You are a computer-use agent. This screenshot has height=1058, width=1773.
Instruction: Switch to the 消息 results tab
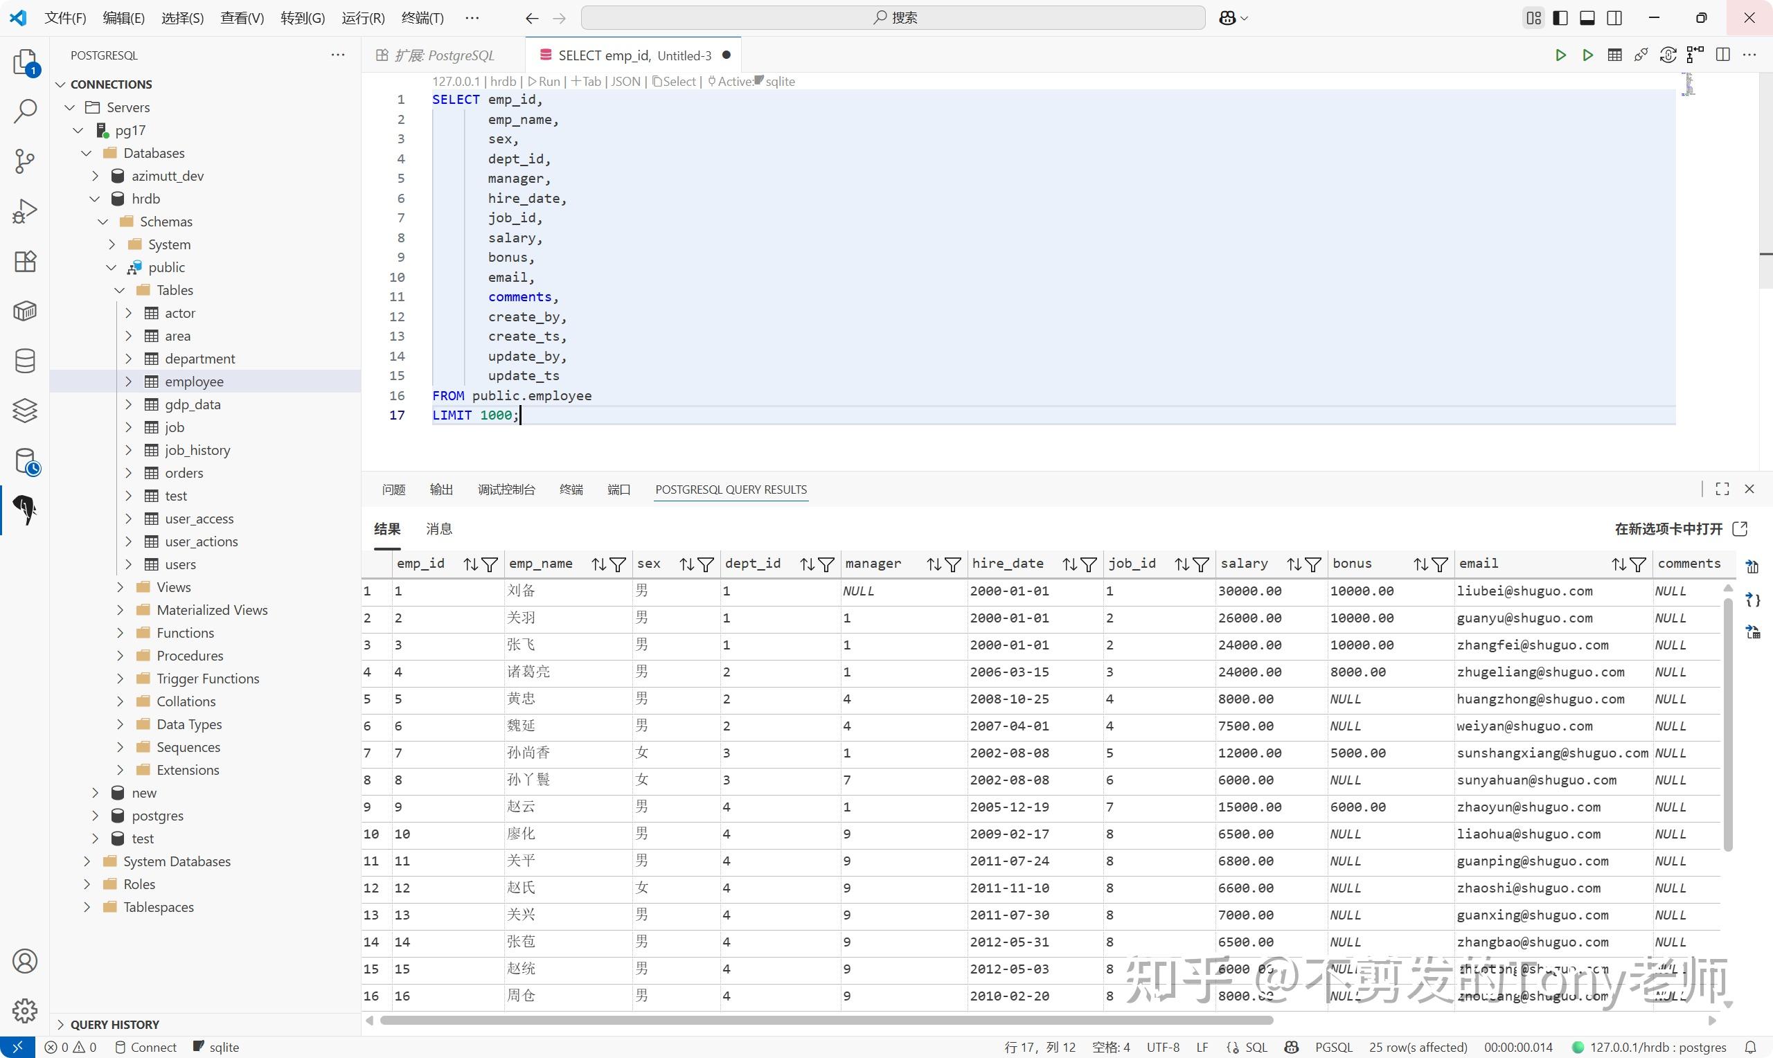click(x=439, y=529)
